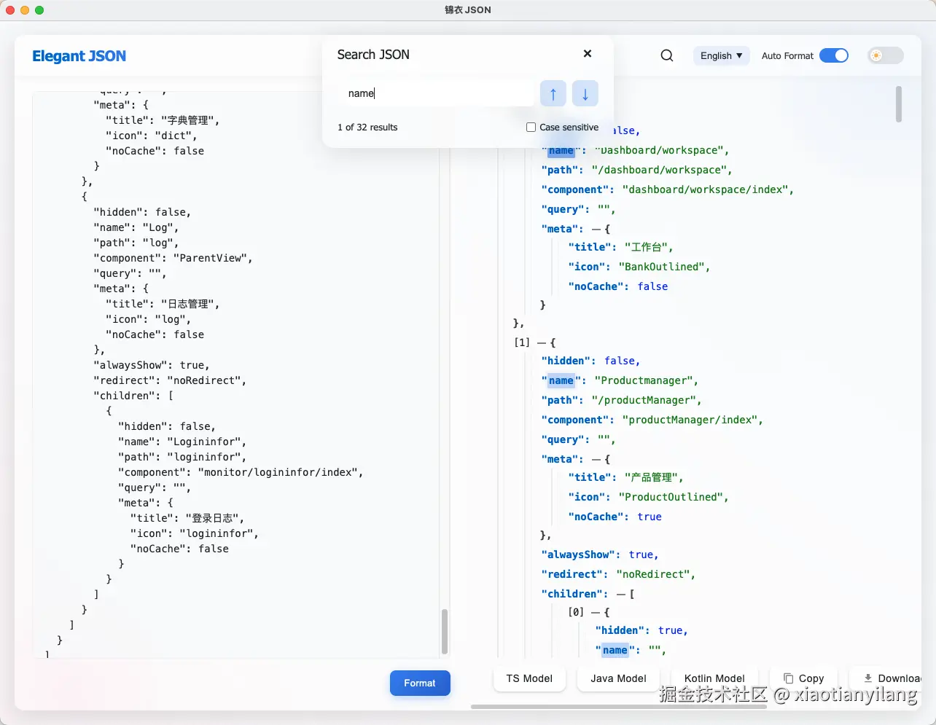The height and width of the screenshot is (725, 936).
Task: Collapse the children array node
Action: (621, 594)
